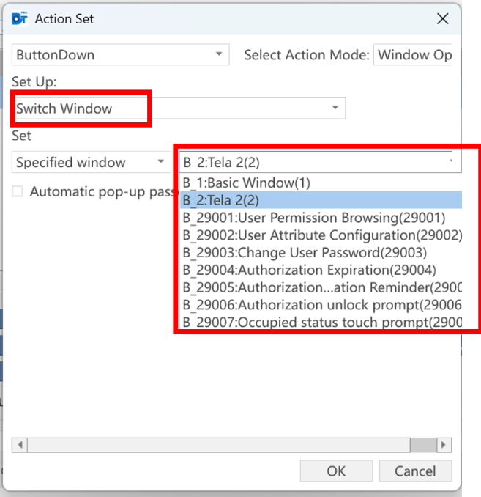481x497 pixels.
Task: Click the right scroll arrow of horizontal scrollbar
Action: [444, 445]
